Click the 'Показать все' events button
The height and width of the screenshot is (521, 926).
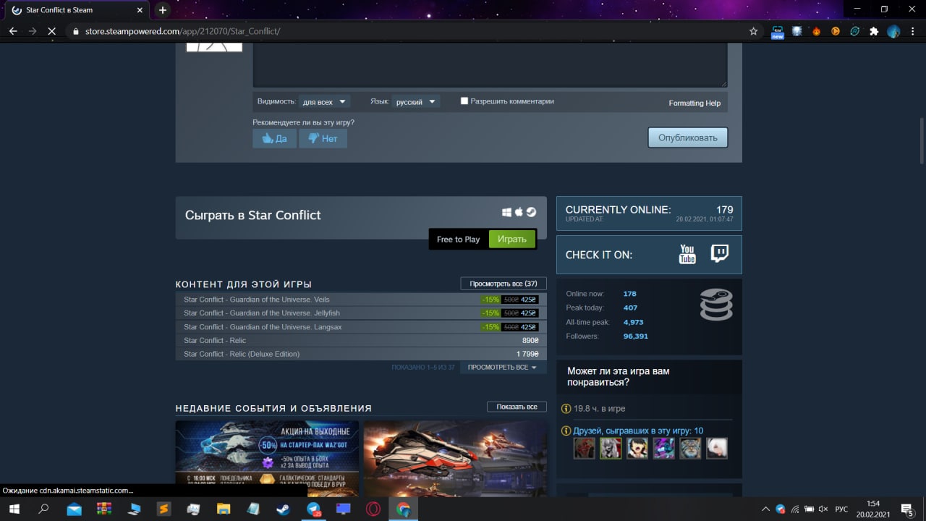(517, 407)
